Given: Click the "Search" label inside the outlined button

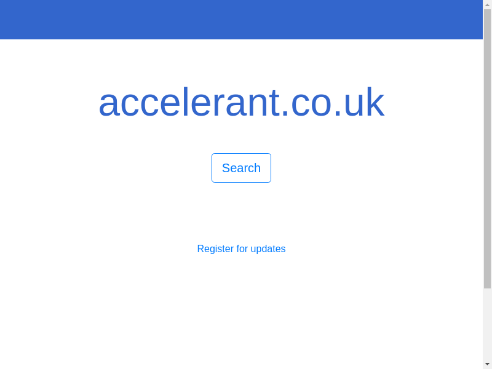Looking at the screenshot, I should 241,168.
